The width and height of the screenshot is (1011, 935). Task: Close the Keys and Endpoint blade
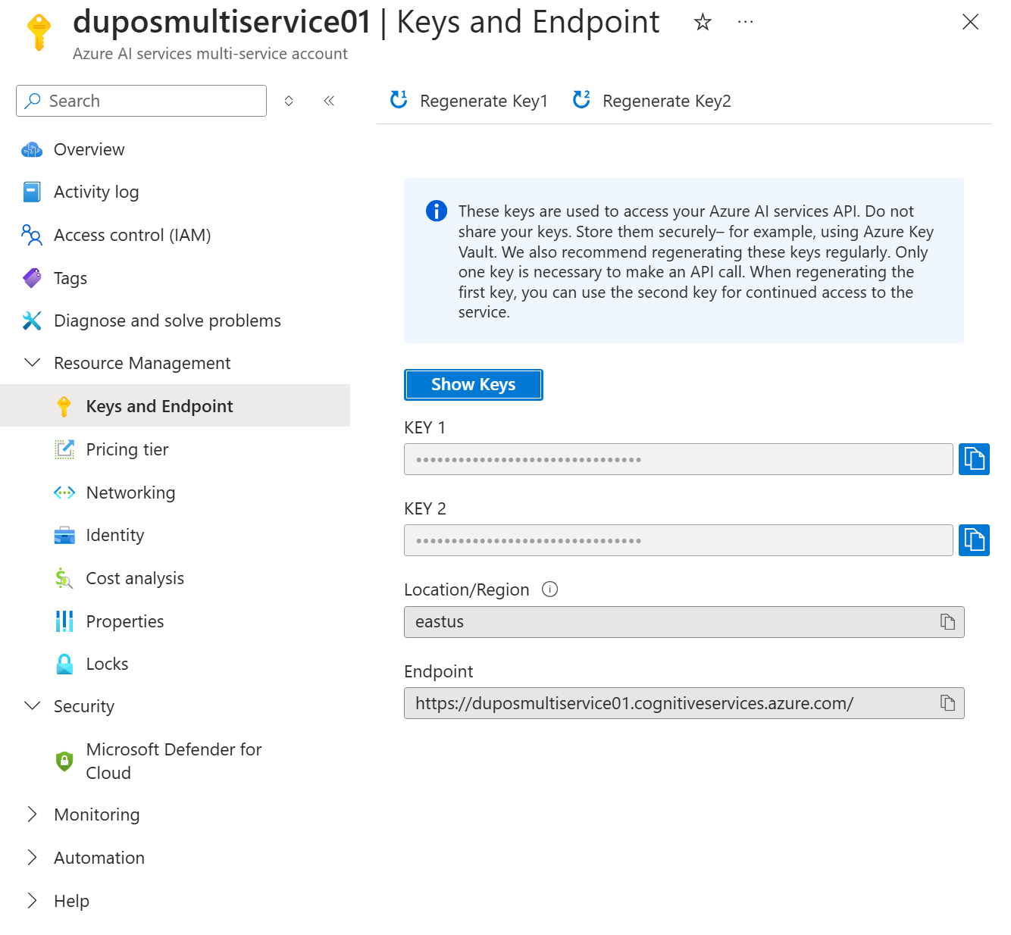(970, 22)
